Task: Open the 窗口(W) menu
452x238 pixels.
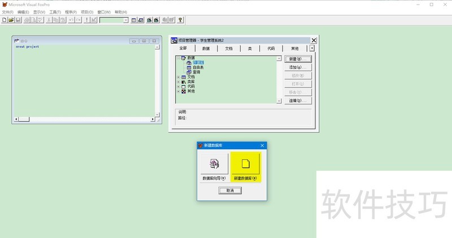Action: pos(104,12)
